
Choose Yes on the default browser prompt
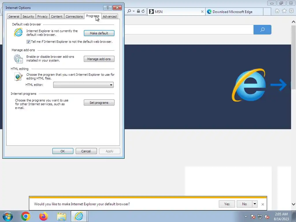(227, 204)
